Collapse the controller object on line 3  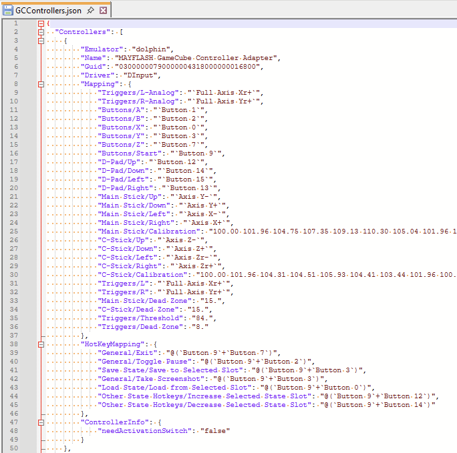[41, 41]
